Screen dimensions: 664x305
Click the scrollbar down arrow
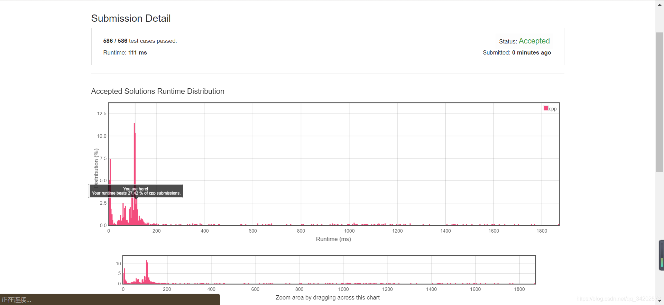tap(660, 301)
